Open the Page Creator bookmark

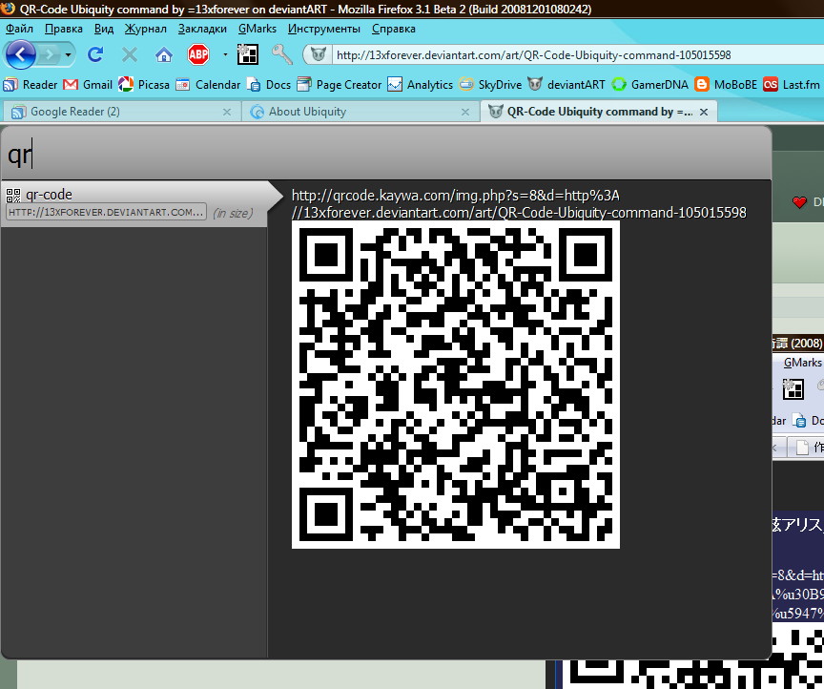point(339,85)
